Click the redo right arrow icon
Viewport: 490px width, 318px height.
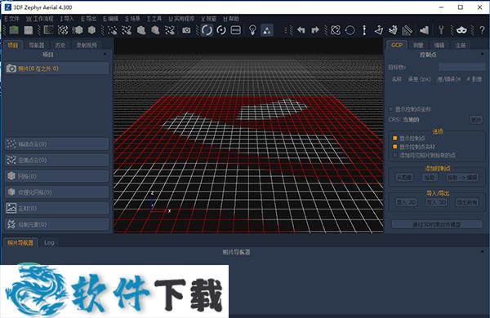[315, 30]
